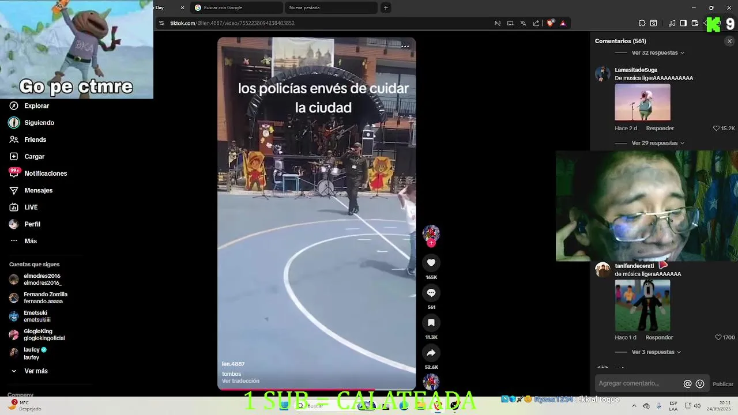Open the emoji picker in the comment box
Image resolution: width=738 pixels, height=415 pixels.
tap(700, 384)
